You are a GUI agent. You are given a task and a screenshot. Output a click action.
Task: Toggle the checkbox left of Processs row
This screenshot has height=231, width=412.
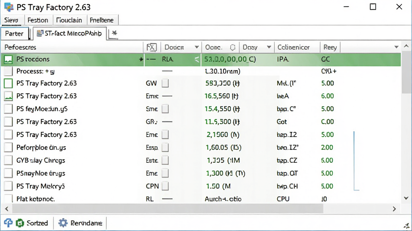[8, 71]
